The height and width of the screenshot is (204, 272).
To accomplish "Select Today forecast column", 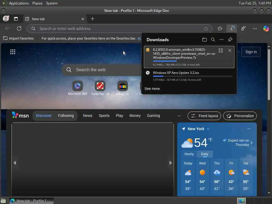I will (x=188, y=176).
